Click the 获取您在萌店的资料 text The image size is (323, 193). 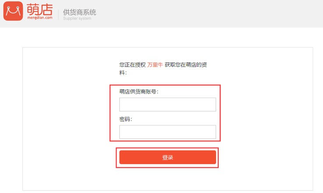tap(189, 65)
